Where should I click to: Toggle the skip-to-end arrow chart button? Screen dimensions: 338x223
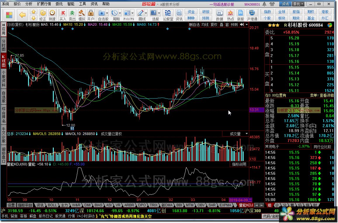tap(242, 25)
